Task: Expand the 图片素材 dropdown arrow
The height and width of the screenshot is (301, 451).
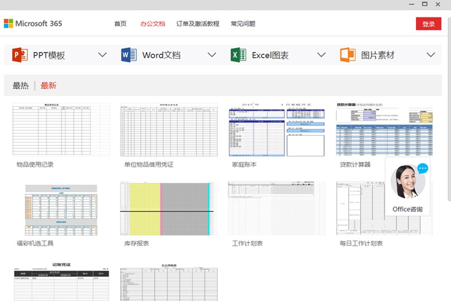Action: point(431,54)
